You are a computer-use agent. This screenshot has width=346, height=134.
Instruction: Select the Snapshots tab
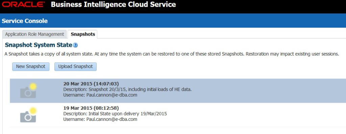click(83, 34)
